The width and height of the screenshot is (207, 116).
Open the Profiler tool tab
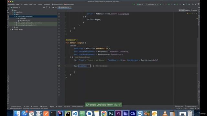click(67, 106)
